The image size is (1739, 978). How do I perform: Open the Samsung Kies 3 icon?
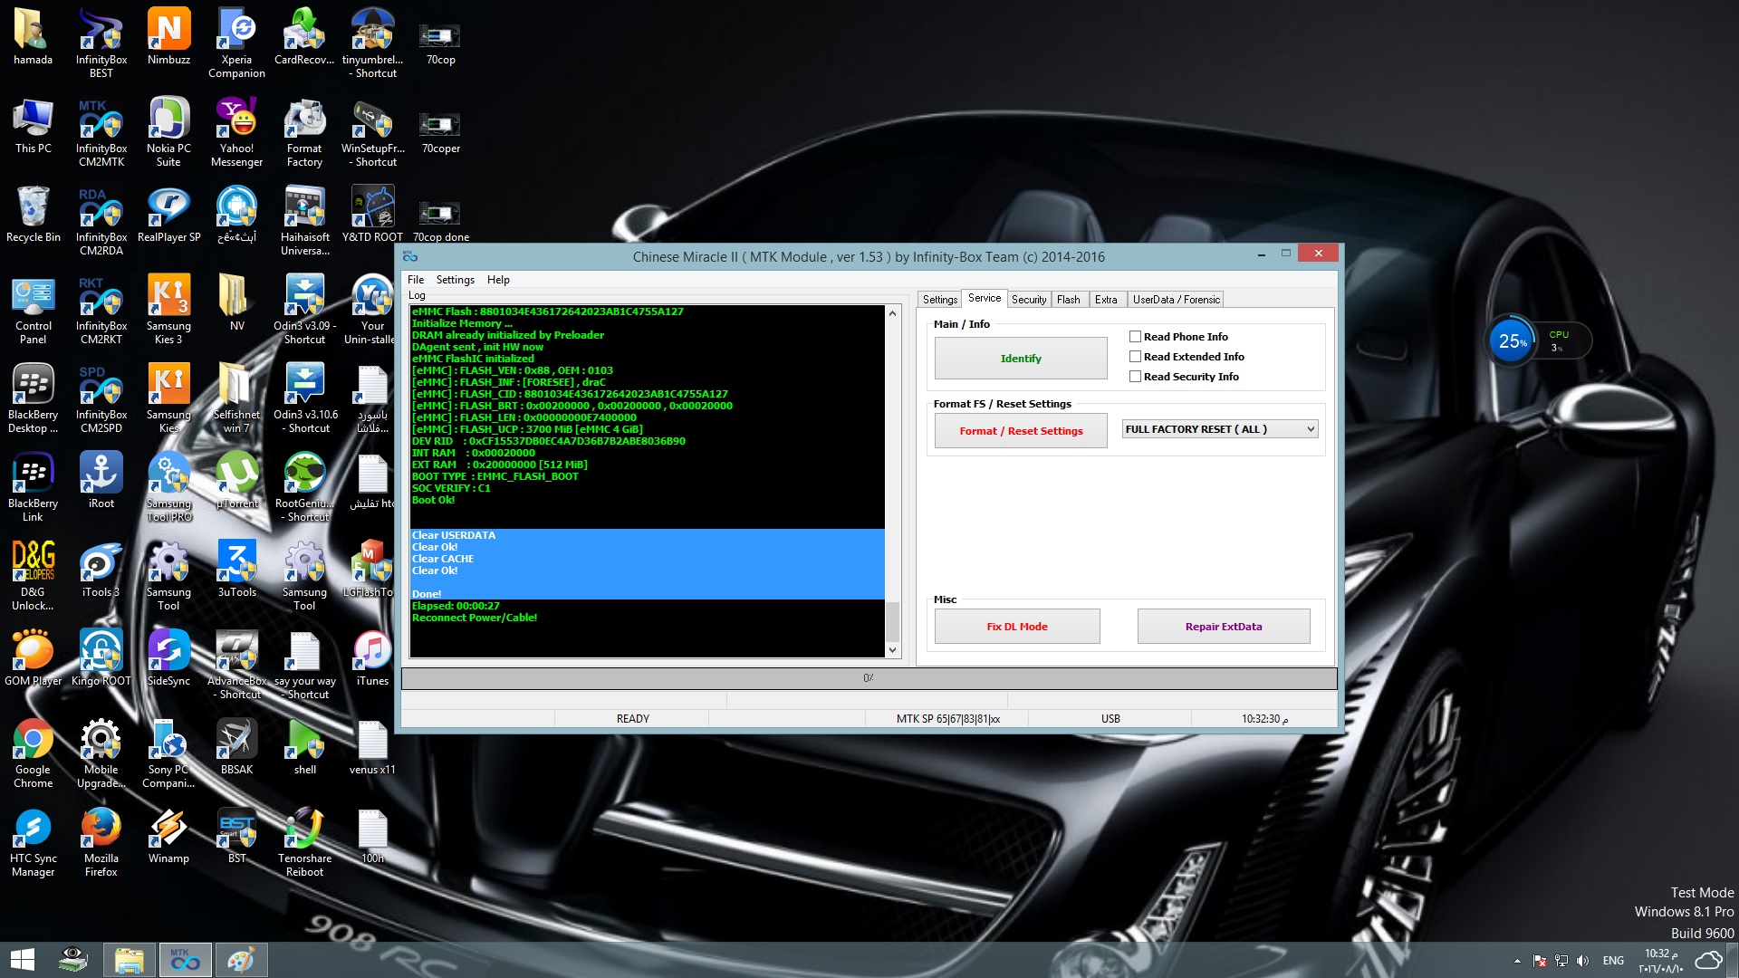tap(169, 309)
